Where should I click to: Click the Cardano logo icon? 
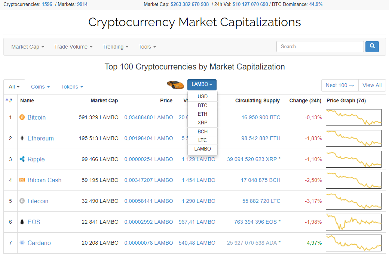22,243
